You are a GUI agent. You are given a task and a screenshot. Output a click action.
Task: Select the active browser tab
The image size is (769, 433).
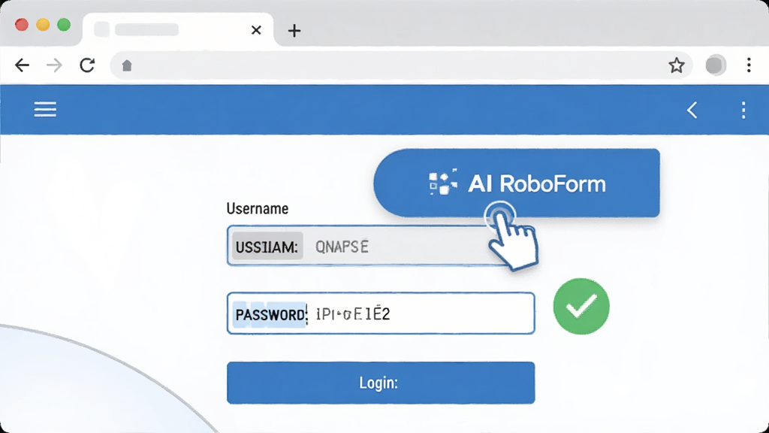178,29
